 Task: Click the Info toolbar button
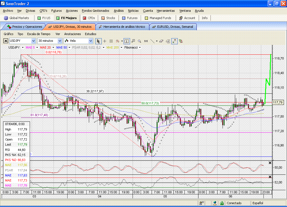pos(205,18)
